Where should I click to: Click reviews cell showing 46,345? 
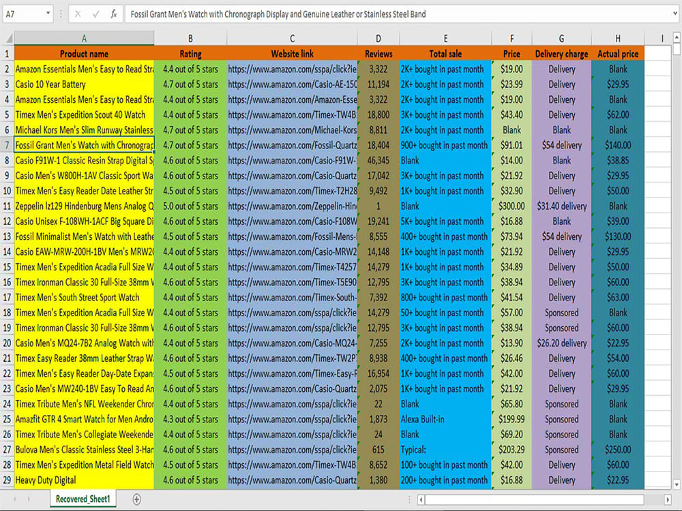[x=379, y=160]
